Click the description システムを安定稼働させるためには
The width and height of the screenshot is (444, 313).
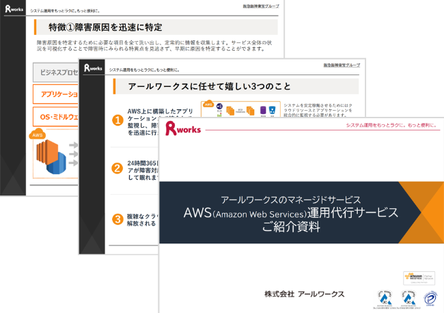318,110
